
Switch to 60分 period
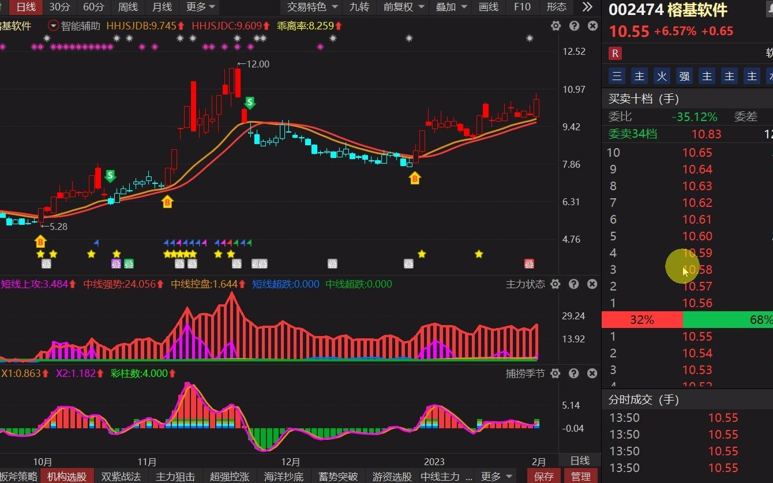[x=93, y=7]
